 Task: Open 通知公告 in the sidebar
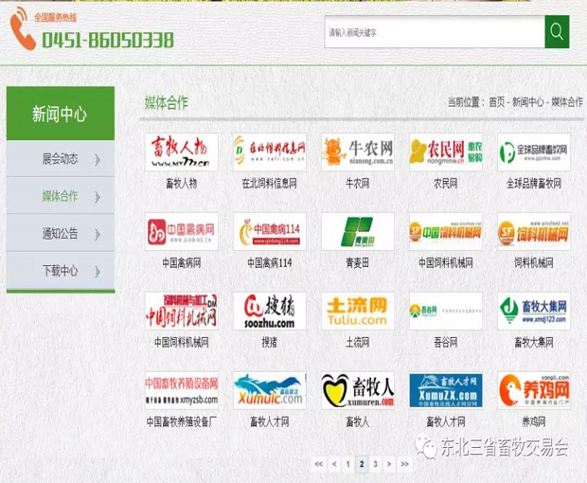click(x=61, y=233)
